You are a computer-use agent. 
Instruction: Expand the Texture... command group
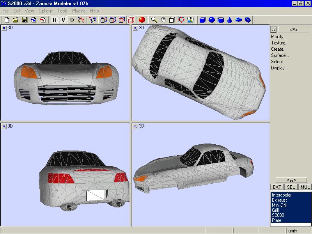click(x=280, y=43)
